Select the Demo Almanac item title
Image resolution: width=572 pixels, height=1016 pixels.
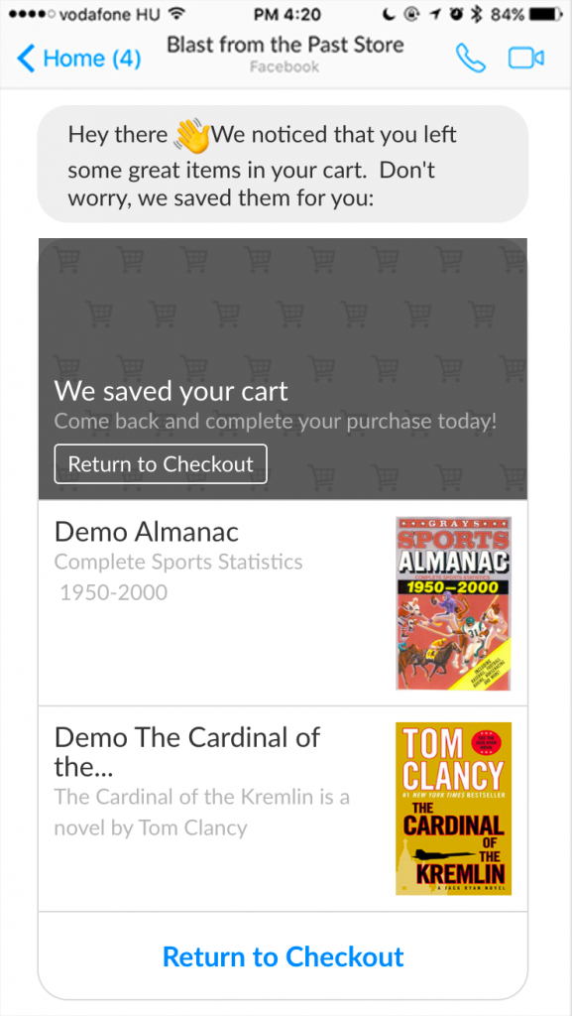[x=147, y=532]
